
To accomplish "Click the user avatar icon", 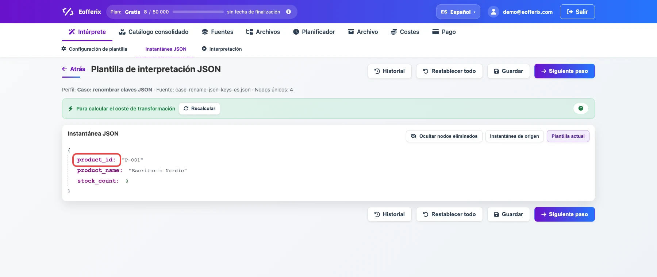I will click(493, 12).
